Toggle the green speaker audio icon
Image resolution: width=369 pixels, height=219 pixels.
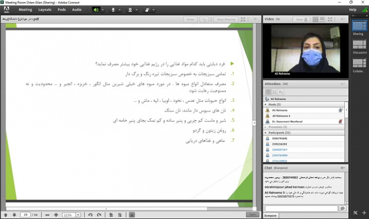[x=96, y=9]
